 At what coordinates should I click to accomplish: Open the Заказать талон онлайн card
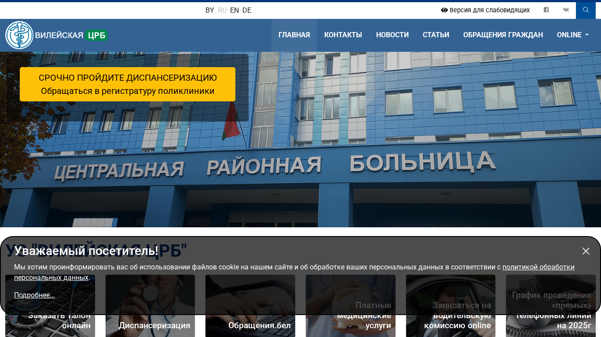(50, 306)
